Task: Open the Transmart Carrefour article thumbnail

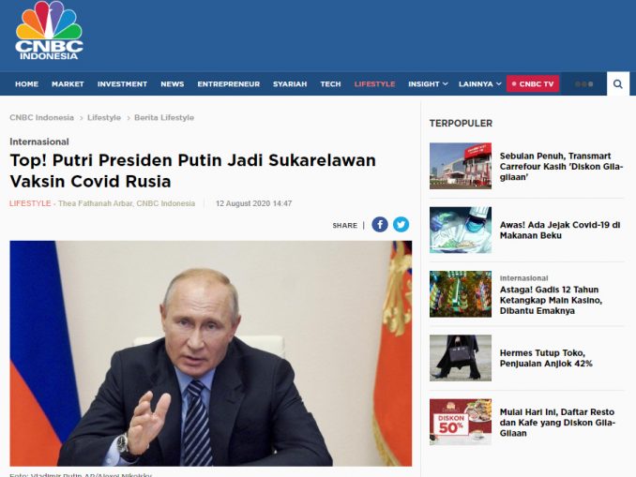Action: pos(461,166)
